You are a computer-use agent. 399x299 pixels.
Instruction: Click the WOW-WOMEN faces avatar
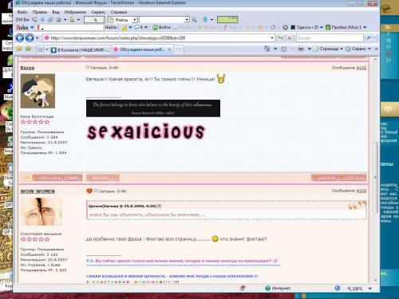tap(41, 212)
